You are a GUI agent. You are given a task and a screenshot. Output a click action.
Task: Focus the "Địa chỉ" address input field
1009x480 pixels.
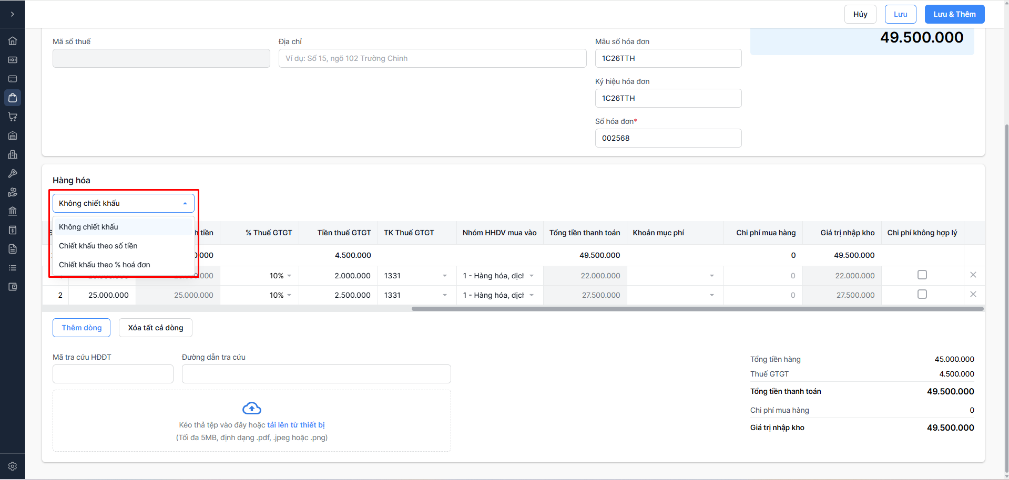pyautogui.click(x=432, y=58)
